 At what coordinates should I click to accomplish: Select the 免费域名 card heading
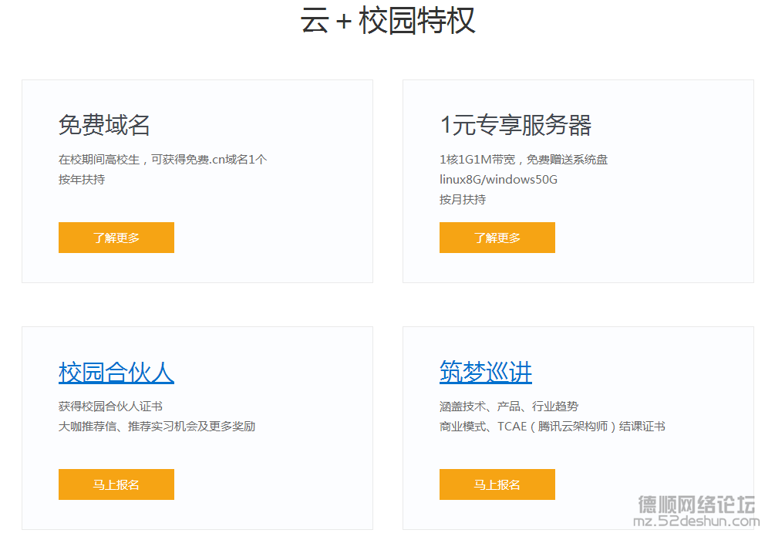point(104,125)
